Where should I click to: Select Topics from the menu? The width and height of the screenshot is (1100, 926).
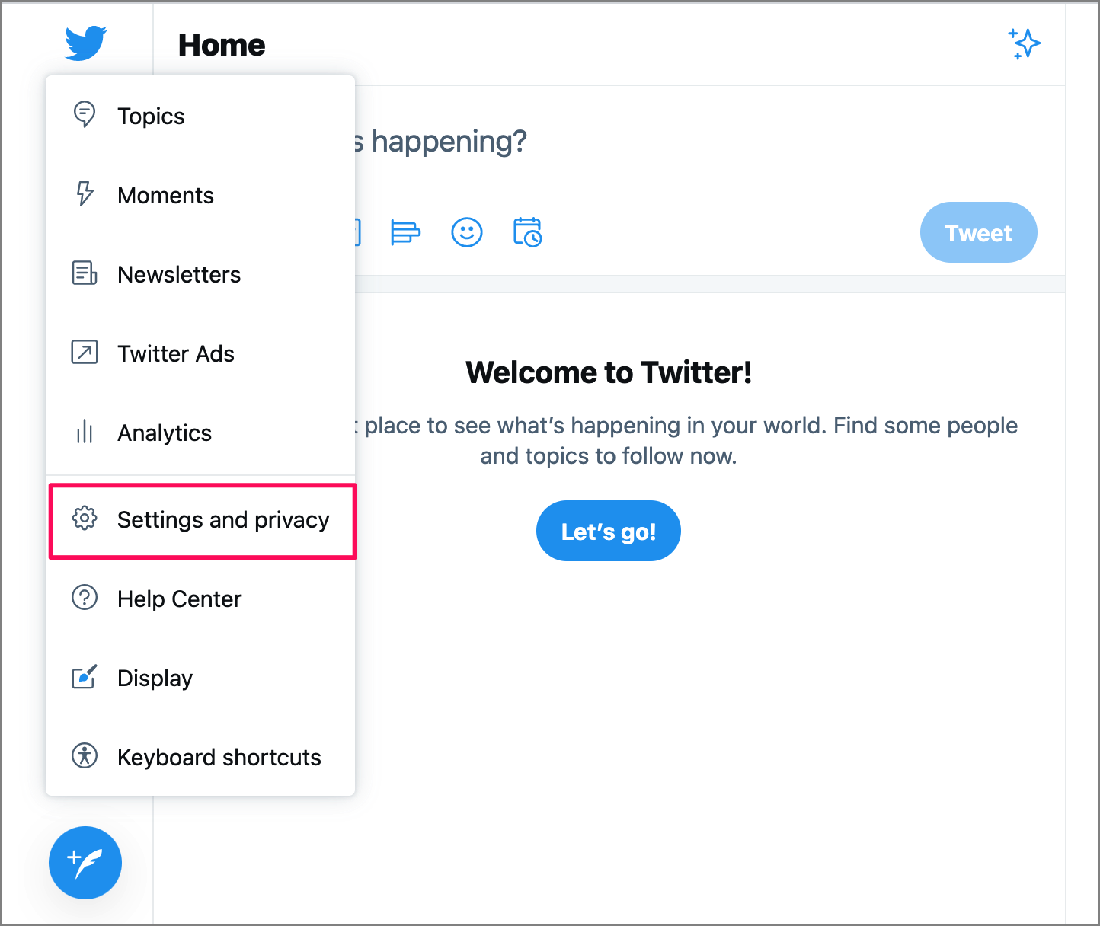click(151, 116)
